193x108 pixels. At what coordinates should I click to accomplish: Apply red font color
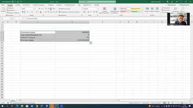tap(41, 12)
